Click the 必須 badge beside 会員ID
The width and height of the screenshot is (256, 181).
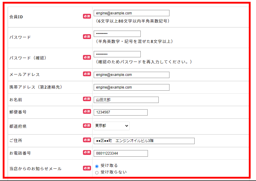pos(87,16)
